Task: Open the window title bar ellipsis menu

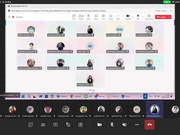Action: [x=154, y=6]
